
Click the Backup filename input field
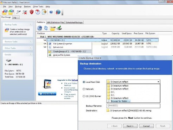133,106
